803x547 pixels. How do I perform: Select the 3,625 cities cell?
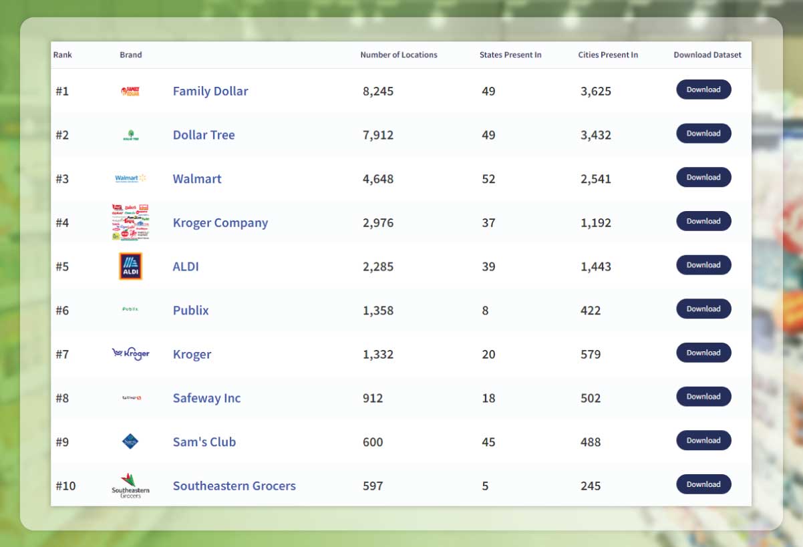(x=596, y=92)
